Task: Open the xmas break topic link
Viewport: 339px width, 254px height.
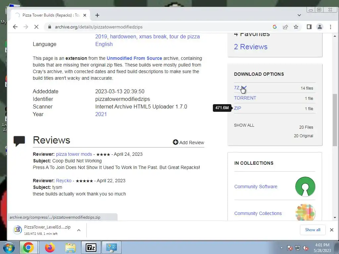Action: tap(153, 36)
